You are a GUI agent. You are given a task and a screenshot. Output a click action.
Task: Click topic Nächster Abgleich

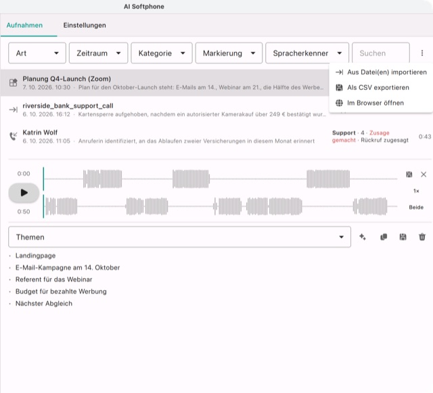(44, 303)
